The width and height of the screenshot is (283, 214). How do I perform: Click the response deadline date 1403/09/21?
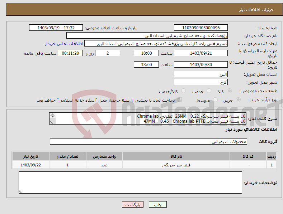tap(201, 53)
